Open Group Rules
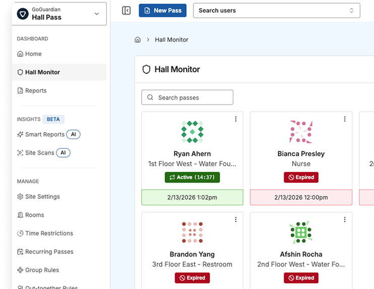Screen dimensions: 374x289 59,270
